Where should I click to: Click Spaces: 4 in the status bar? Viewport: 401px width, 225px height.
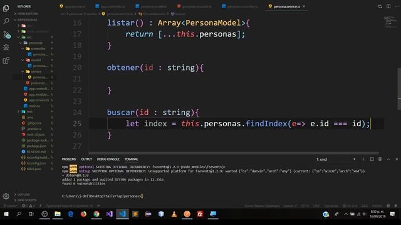click(x=290, y=206)
